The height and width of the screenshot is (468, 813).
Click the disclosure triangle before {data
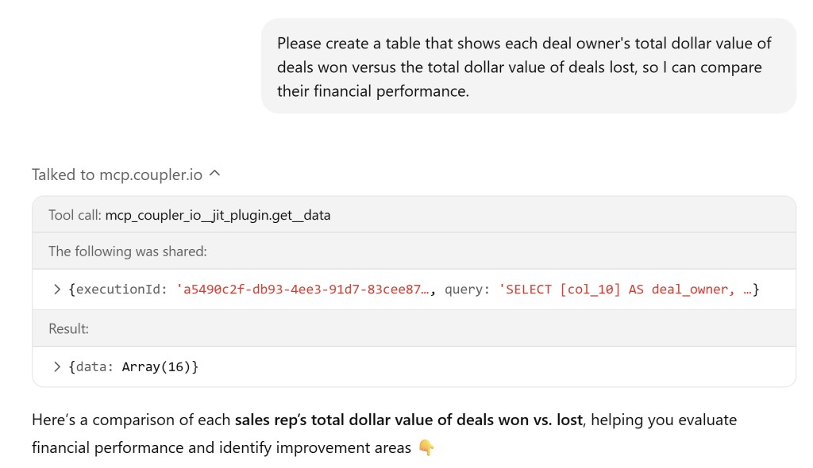coord(56,366)
